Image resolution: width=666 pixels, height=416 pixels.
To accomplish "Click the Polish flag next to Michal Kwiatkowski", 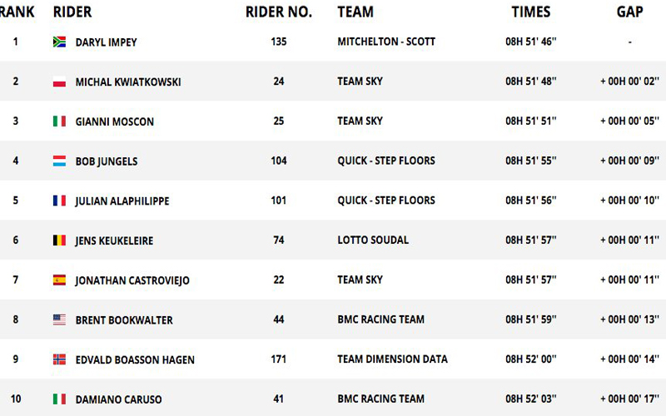I will (x=59, y=82).
